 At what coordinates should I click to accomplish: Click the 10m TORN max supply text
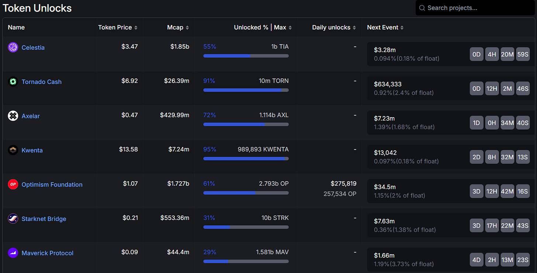(x=274, y=81)
